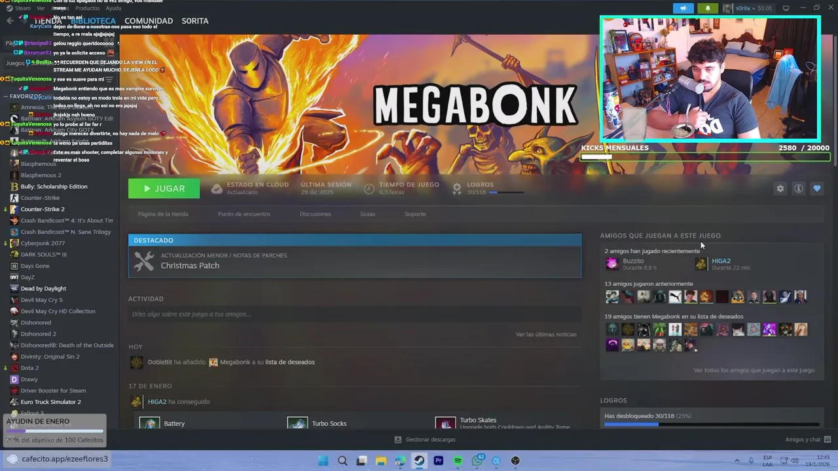Image resolution: width=838 pixels, height=471 pixels.
Task: Toggle Megabonk favorite heart icon
Action: tap(816, 188)
